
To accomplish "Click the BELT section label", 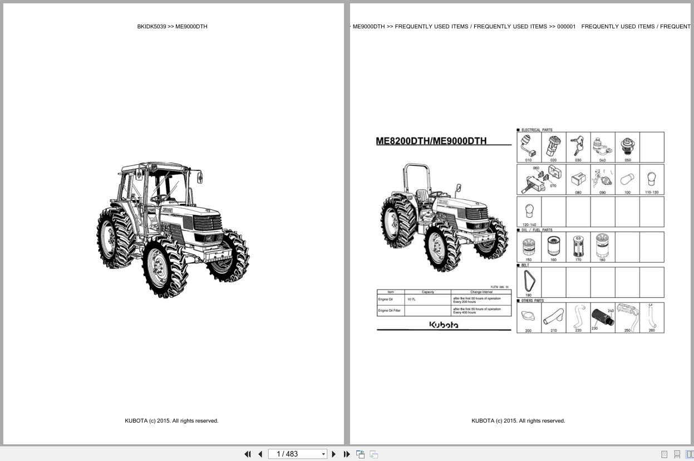I will (x=525, y=265).
